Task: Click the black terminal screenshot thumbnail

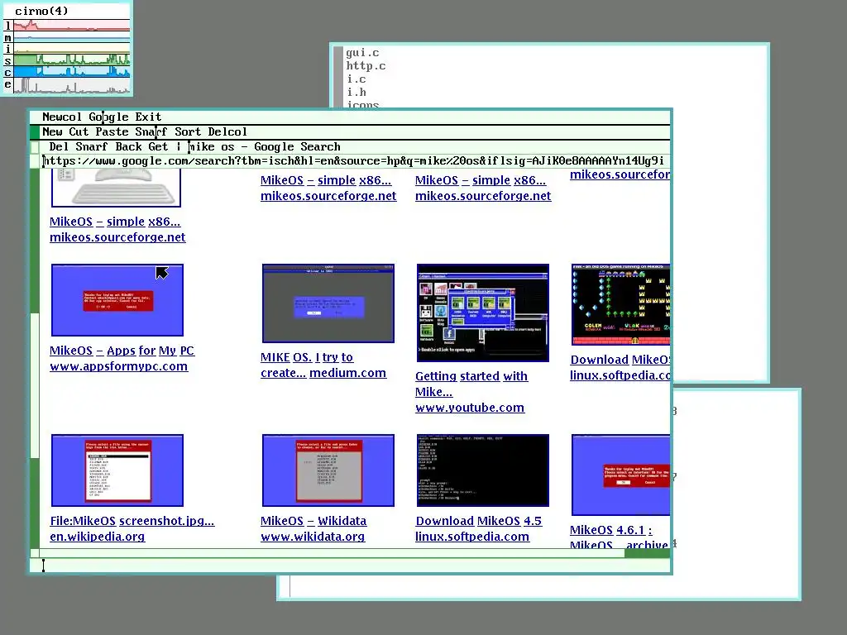Action: [483, 470]
